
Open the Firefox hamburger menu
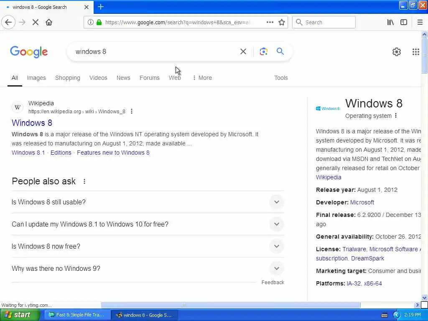coord(420,22)
